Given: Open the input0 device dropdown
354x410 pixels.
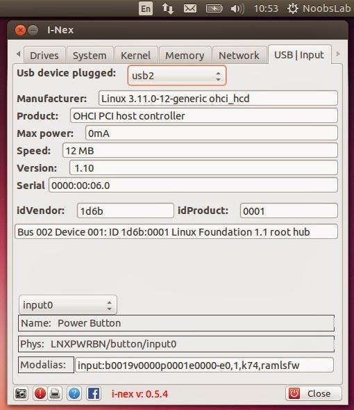Looking at the screenshot, I should [x=67, y=305].
